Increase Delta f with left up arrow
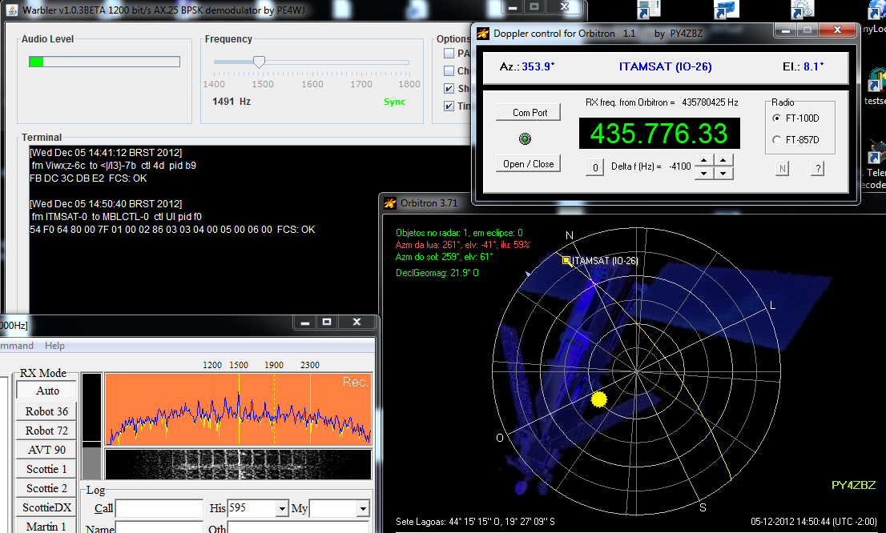Screen dimensions: 886x533 pos(703,161)
